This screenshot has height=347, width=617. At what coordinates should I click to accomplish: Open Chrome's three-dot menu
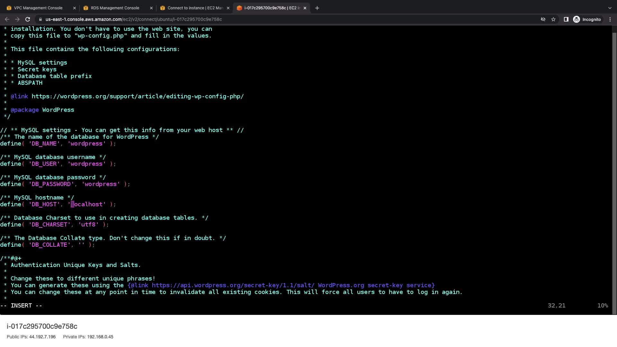[x=610, y=19]
